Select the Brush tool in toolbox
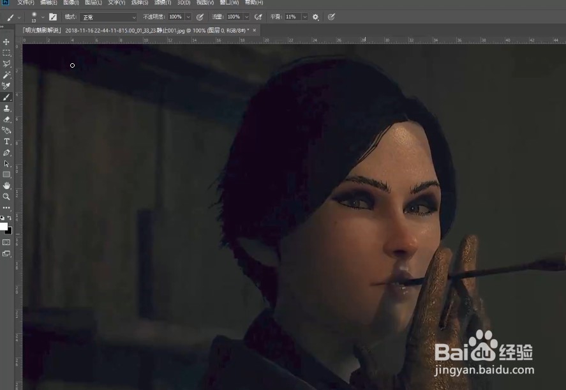566x390 pixels. point(6,97)
